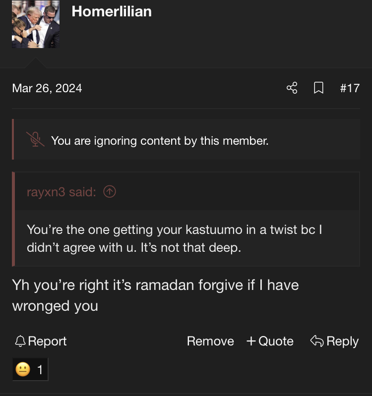This screenshot has height=396, width=372.
Task: Click the plus icon beside Quote
Action: pos(251,341)
